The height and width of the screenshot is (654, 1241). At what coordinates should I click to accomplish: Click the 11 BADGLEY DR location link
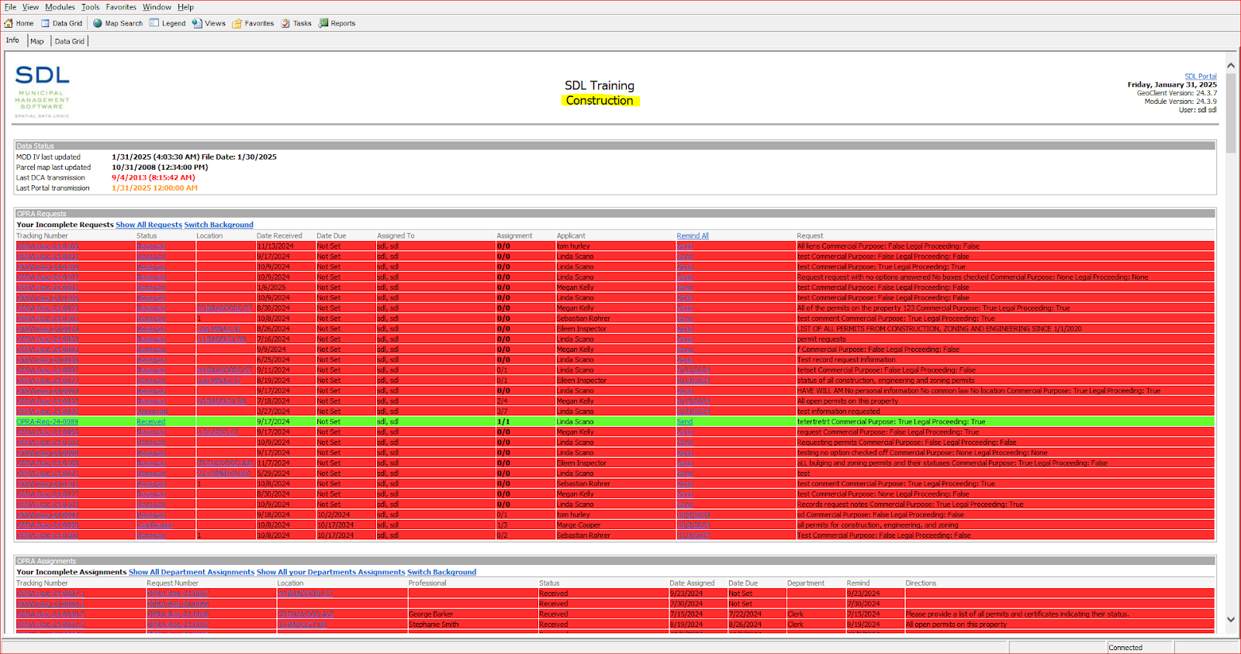(x=222, y=339)
